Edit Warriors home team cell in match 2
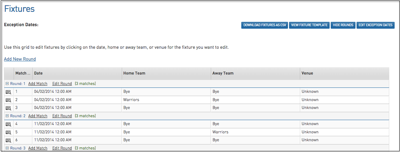400x152 pixels. pos(131,100)
